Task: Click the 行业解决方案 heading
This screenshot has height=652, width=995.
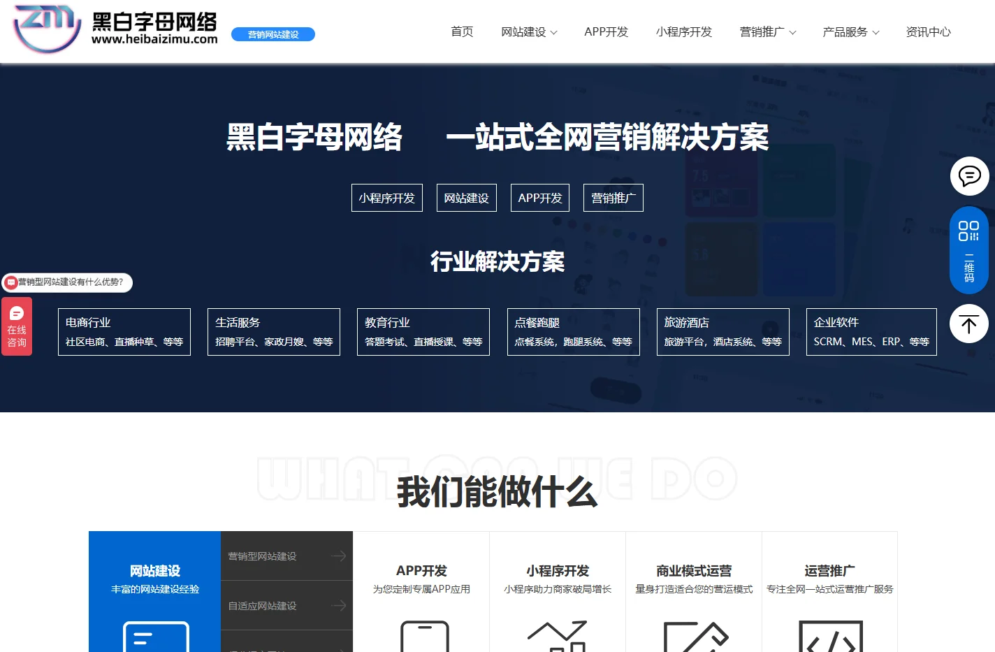Action: (x=497, y=261)
